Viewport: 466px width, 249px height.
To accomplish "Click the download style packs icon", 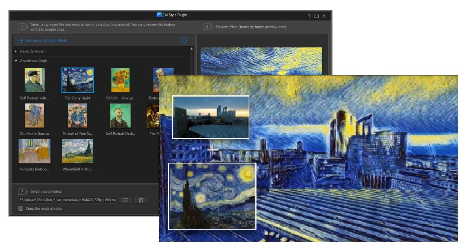I will tap(183, 40).
